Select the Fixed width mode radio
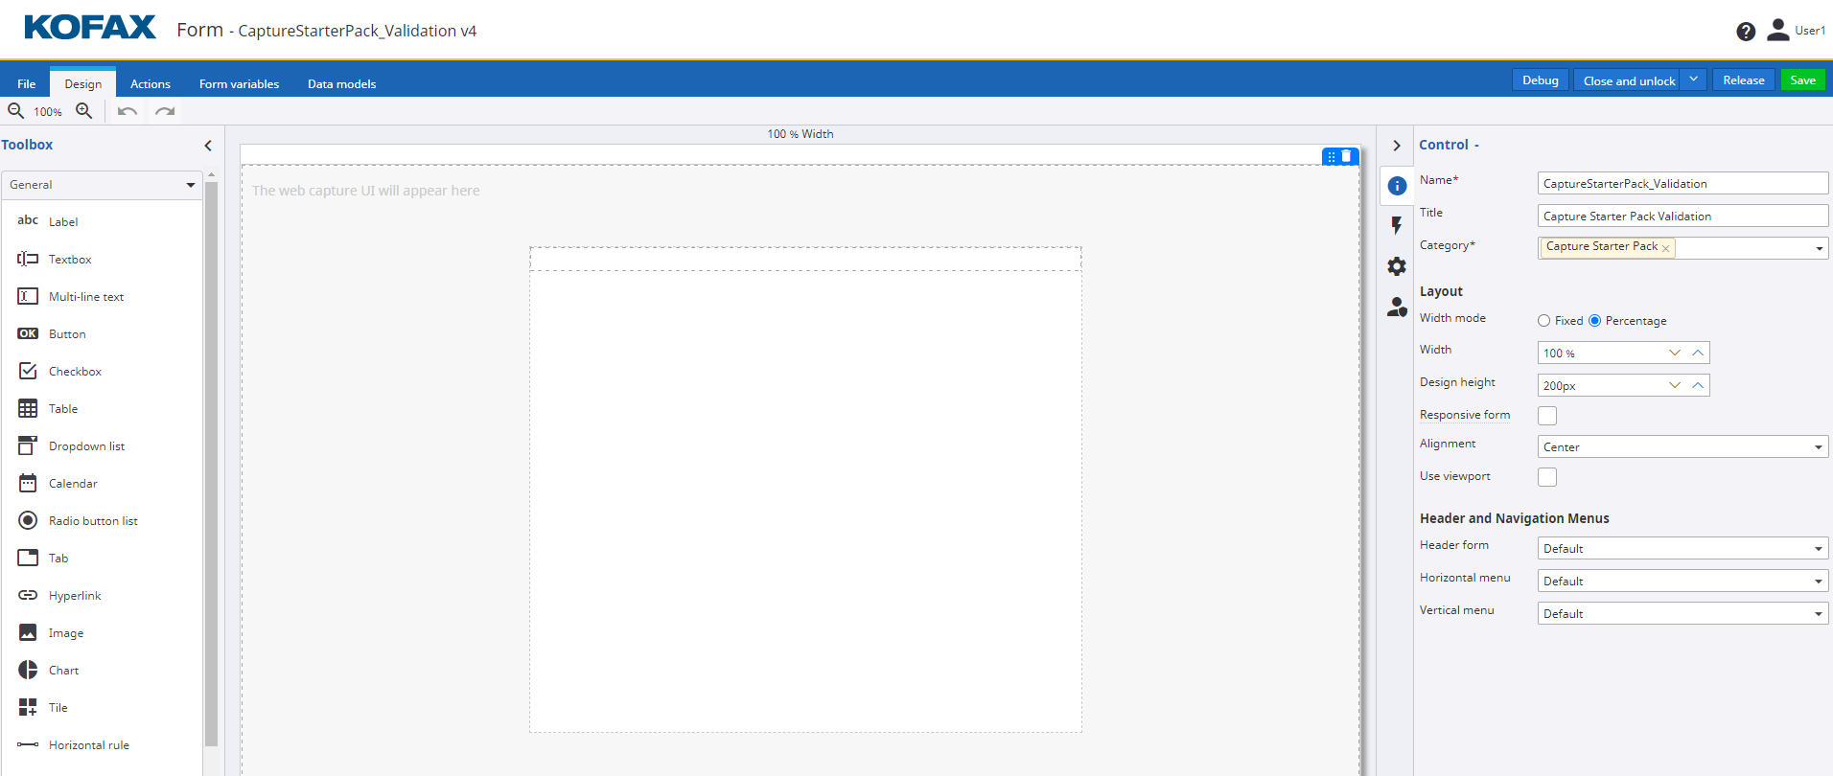Image resolution: width=1833 pixels, height=776 pixels. 1543,321
